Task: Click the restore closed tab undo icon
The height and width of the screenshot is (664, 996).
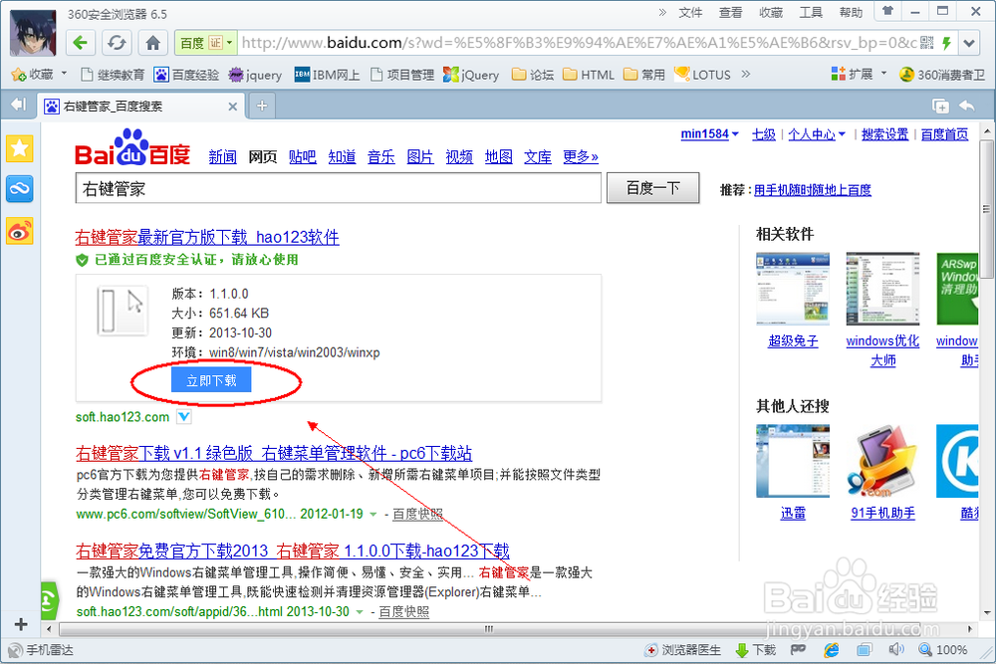Action: (967, 106)
